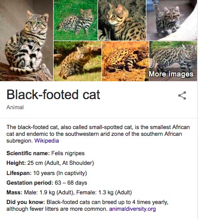The width and height of the screenshot is (199, 219).
Task: Click the Did you know label
Action: [26, 202]
